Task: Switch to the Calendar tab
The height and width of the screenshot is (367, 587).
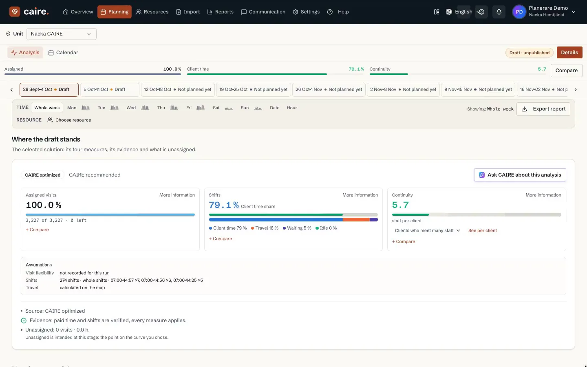Action: [63, 53]
